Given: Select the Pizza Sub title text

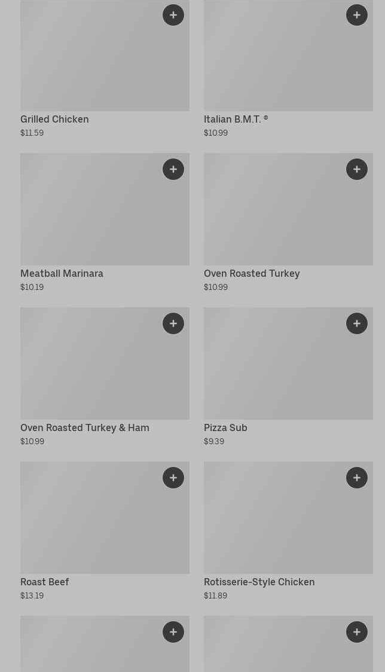Looking at the screenshot, I should (x=225, y=427).
